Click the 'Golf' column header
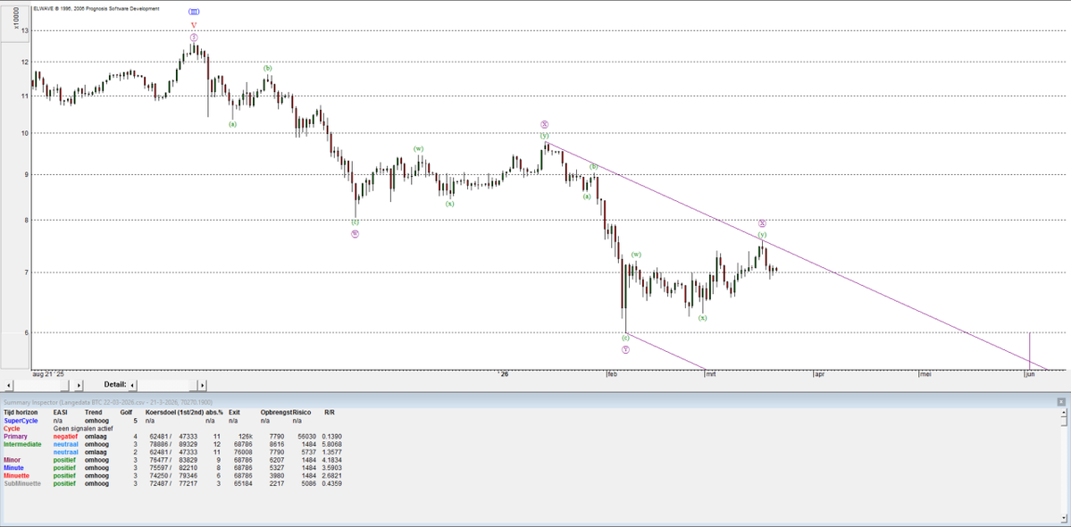1071x527 pixels. coord(126,413)
